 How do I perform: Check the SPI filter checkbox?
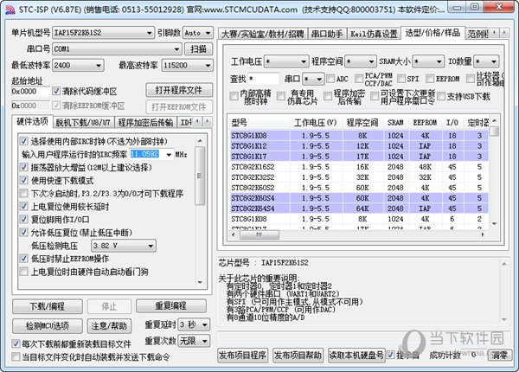401,79
